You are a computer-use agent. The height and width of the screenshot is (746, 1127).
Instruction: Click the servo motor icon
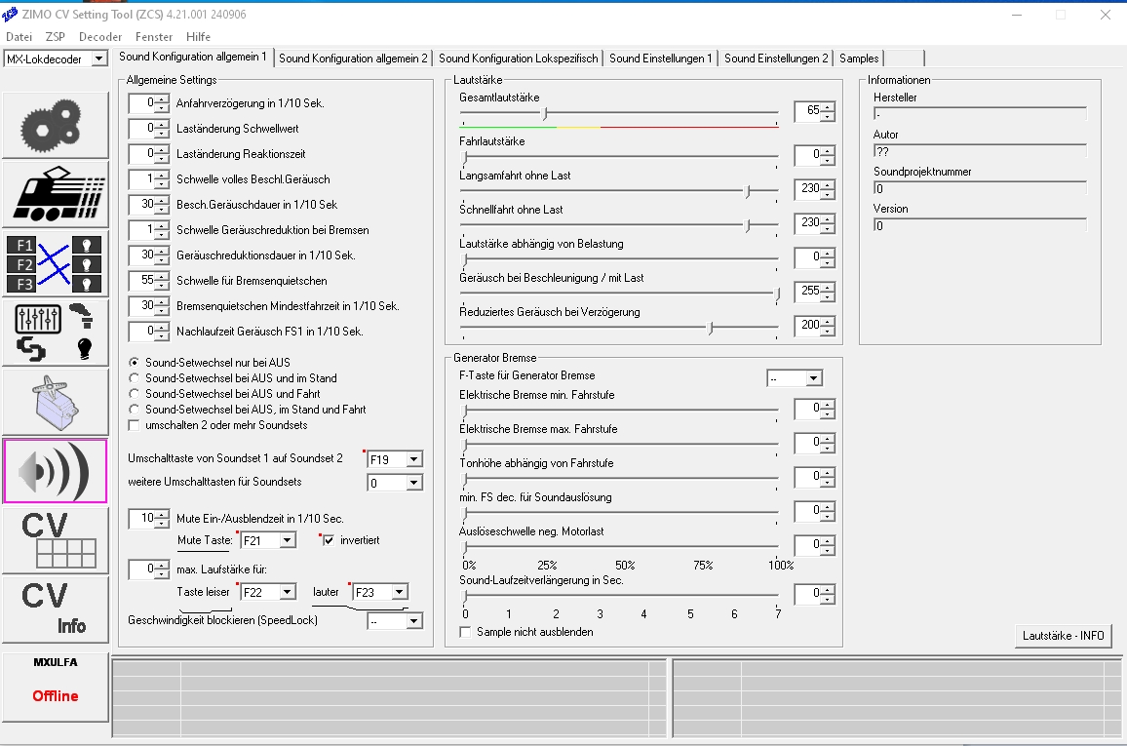tap(55, 402)
